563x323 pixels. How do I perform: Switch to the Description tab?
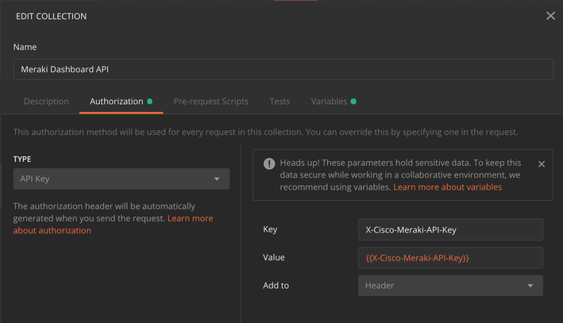46,102
